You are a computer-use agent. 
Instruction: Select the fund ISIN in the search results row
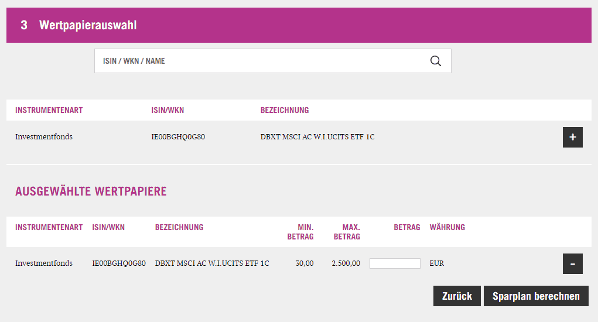(177, 137)
